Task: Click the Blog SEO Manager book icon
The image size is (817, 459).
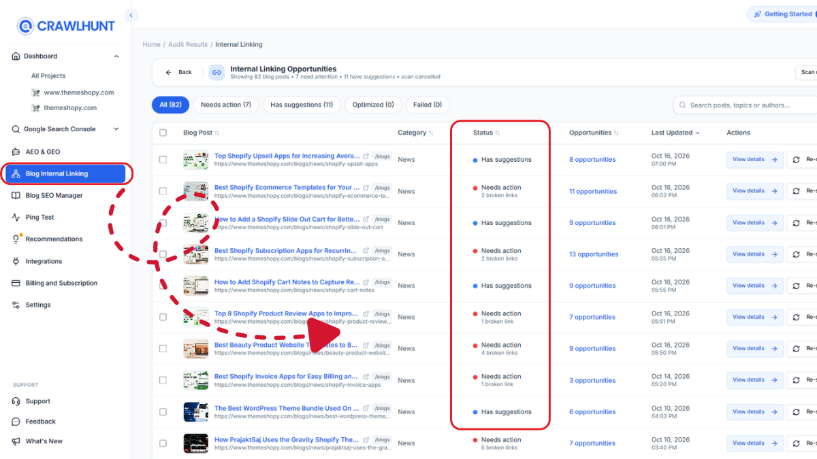Action: click(16, 196)
